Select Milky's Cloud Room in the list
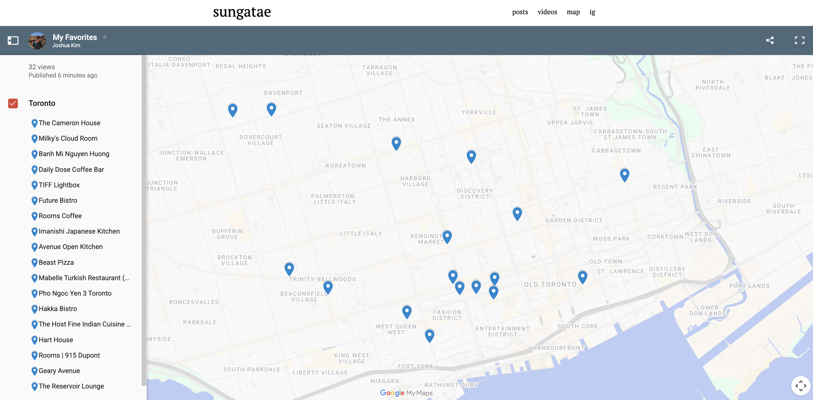 68,138
